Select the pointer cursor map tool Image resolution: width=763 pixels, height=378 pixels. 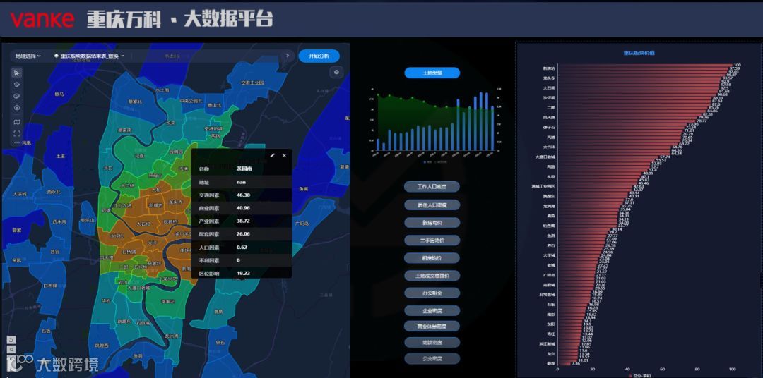(17, 73)
